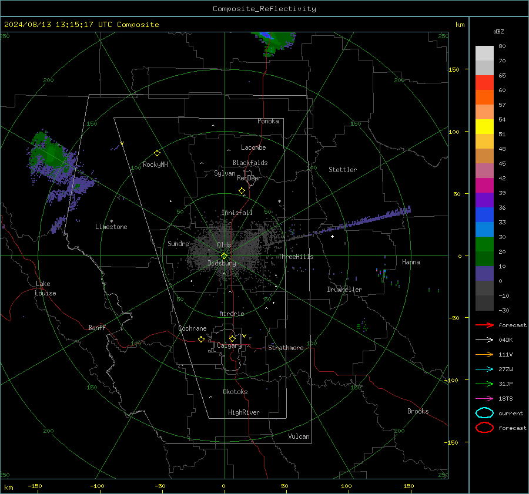Click the Brooks city label

418,411
